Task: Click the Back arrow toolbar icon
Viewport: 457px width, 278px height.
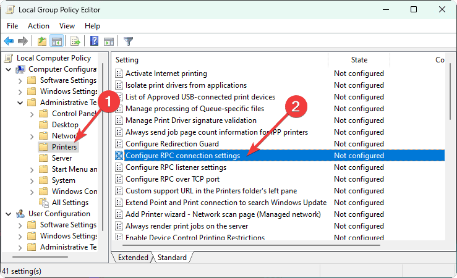Action: 9,41
